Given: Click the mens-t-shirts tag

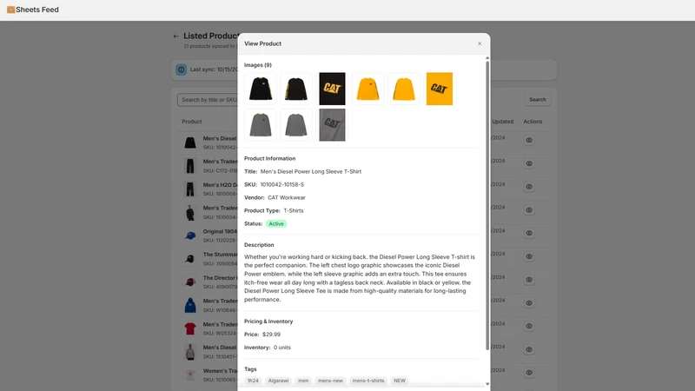Looking at the screenshot, I should click(367, 381).
